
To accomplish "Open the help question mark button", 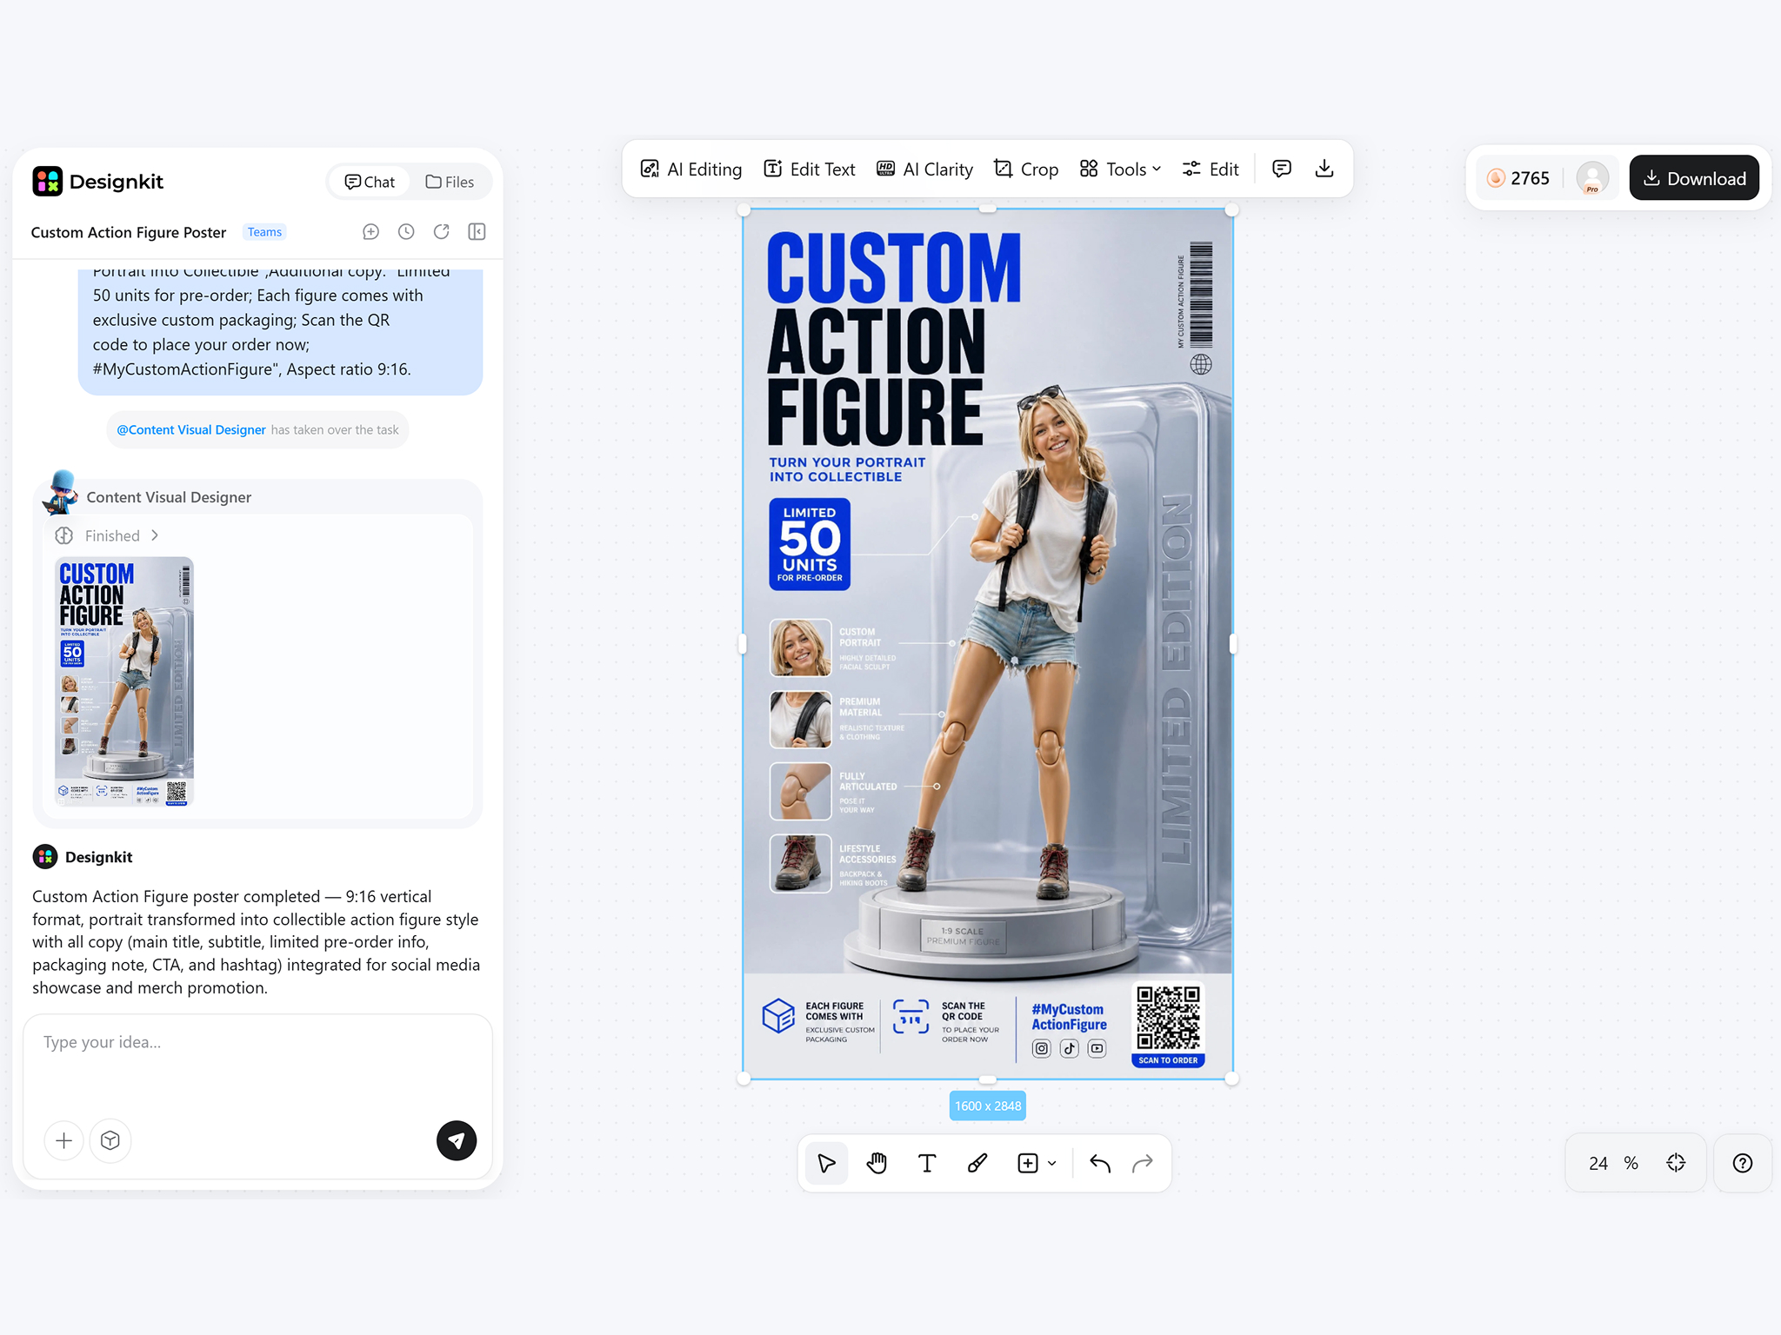I will [x=1743, y=1163].
